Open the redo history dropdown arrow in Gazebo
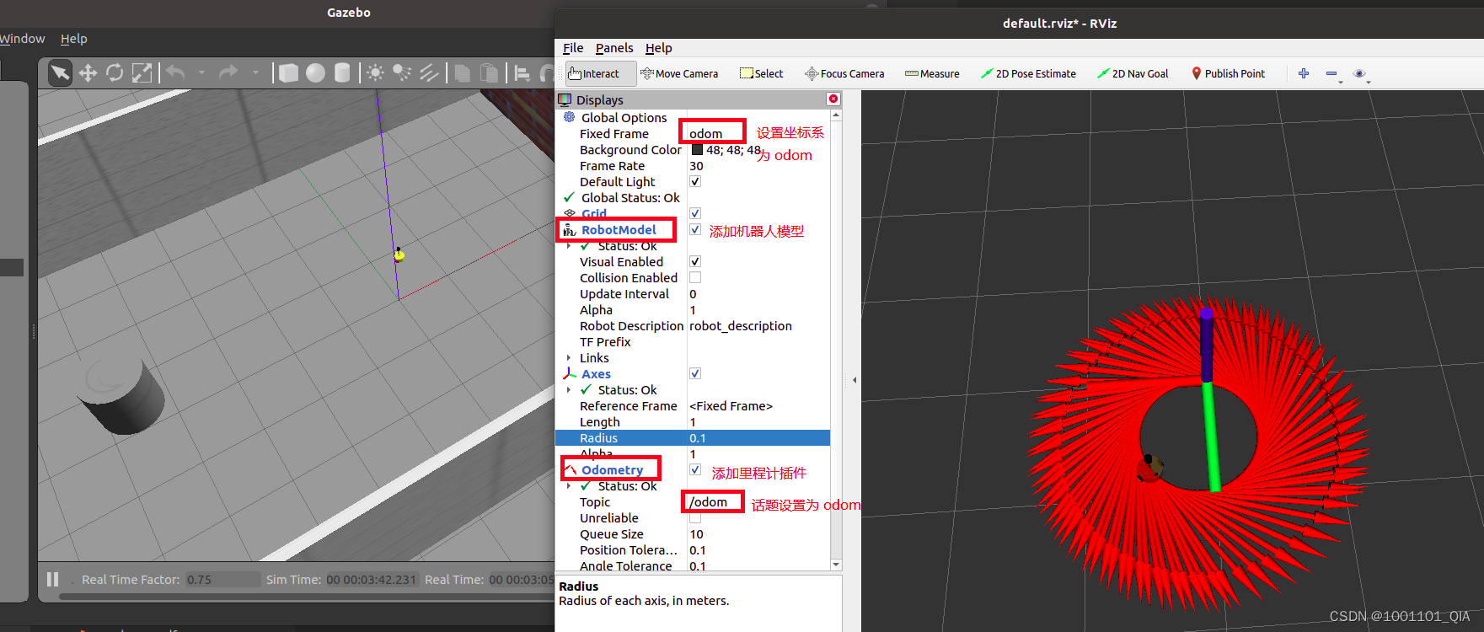Viewport: 1484px width, 632px height. coord(255,73)
